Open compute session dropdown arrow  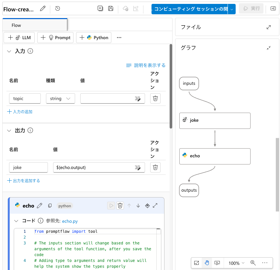(232, 9)
